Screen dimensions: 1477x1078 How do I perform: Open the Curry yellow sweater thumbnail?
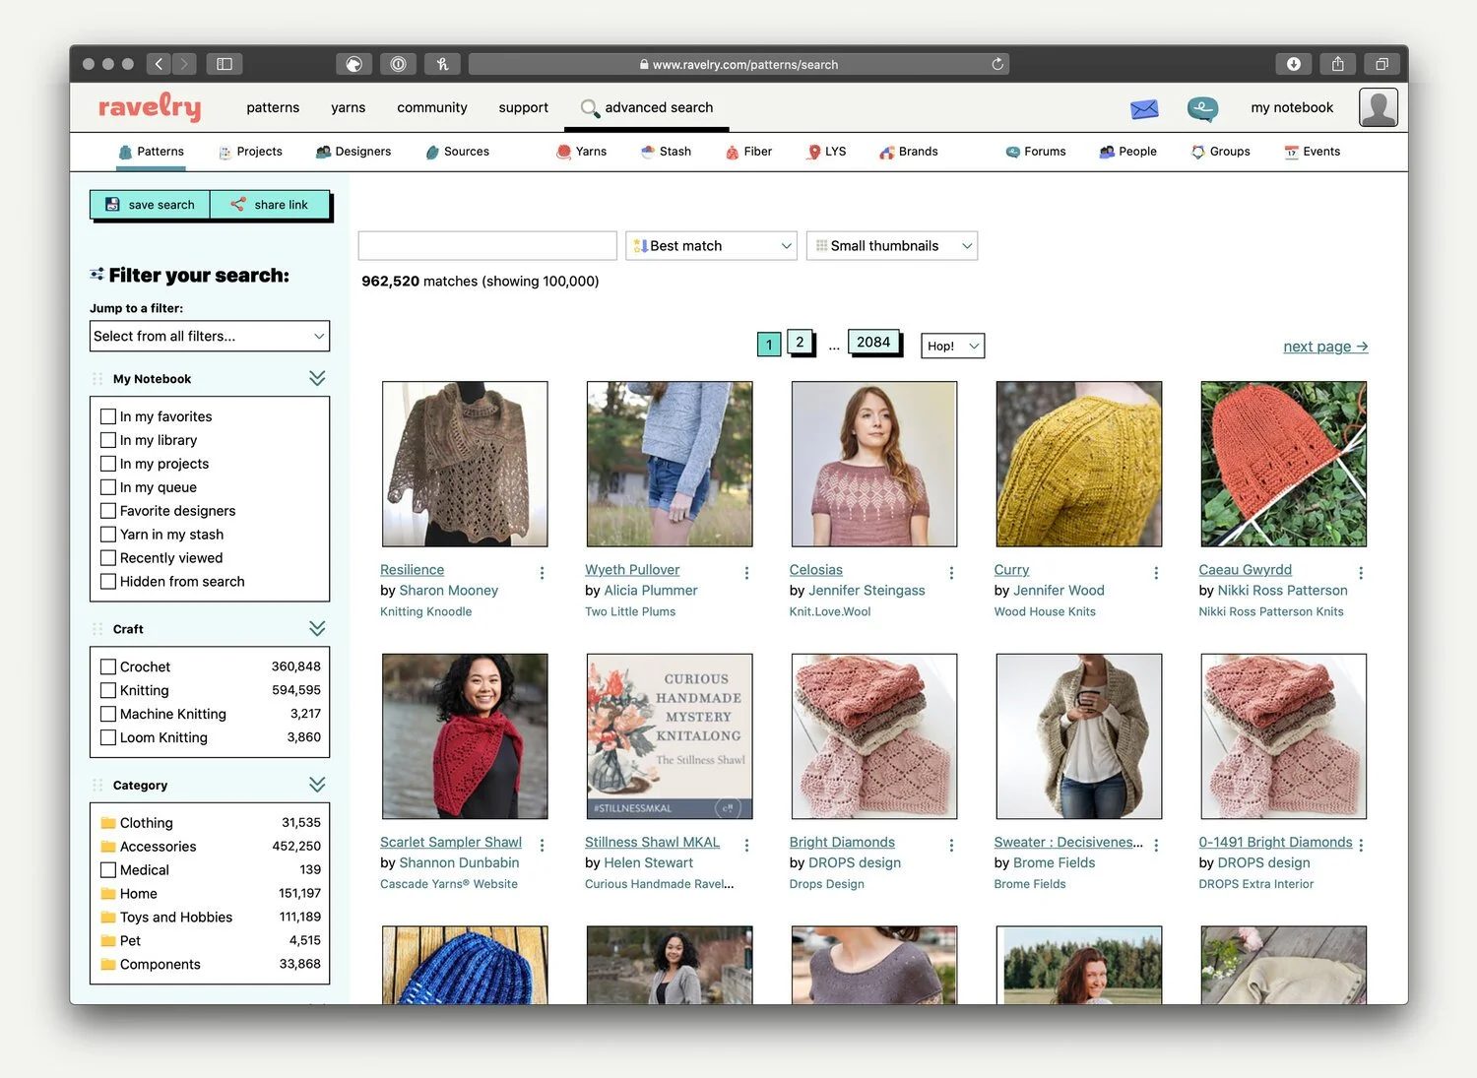pos(1079,464)
